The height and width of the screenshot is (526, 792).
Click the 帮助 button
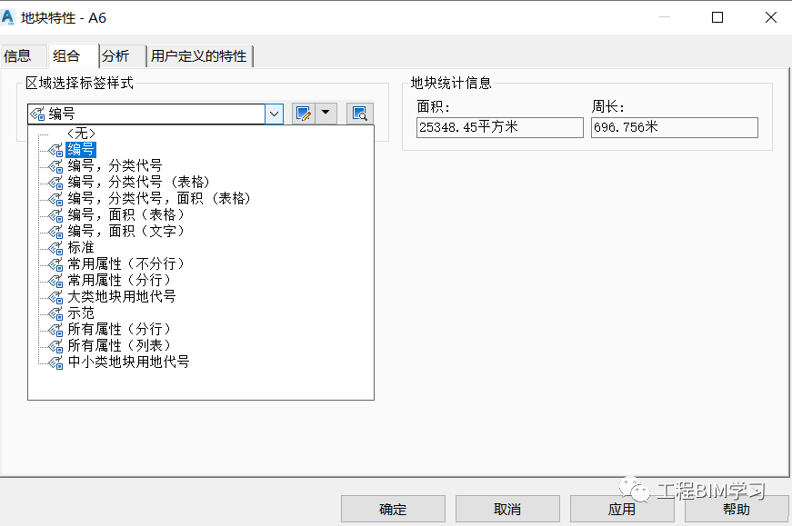[737, 509]
